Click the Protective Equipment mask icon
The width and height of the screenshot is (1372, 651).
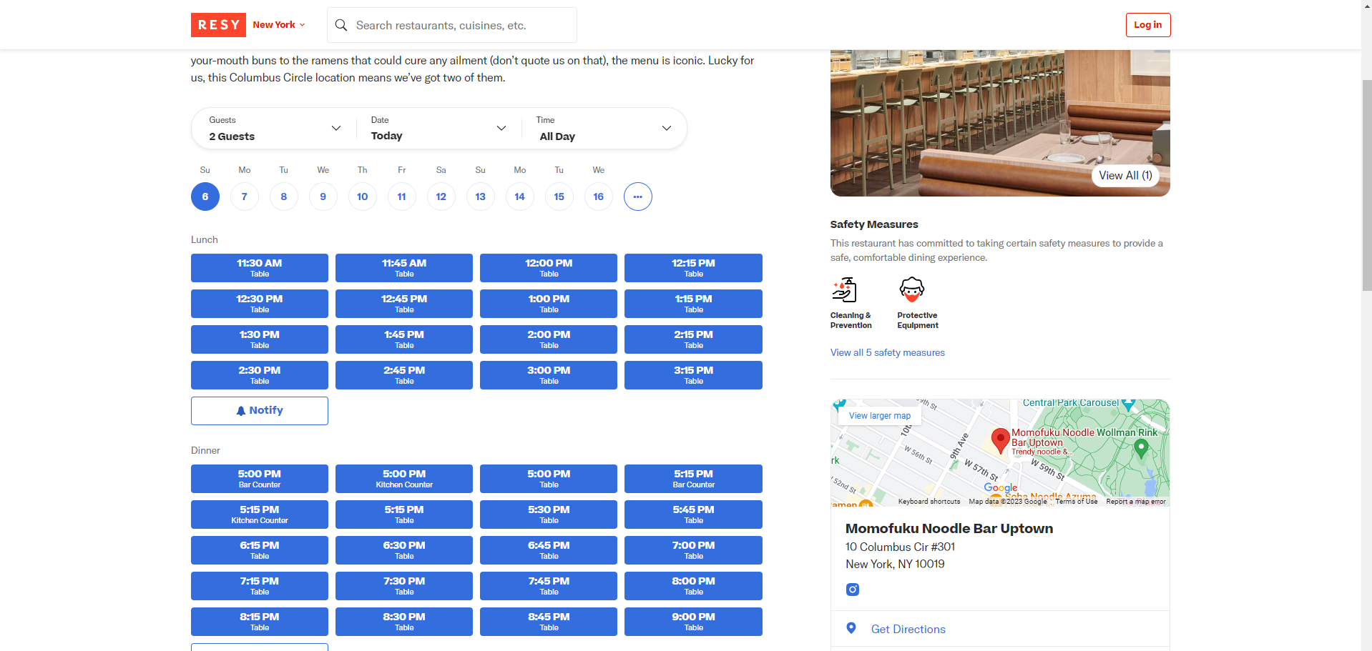point(911,290)
